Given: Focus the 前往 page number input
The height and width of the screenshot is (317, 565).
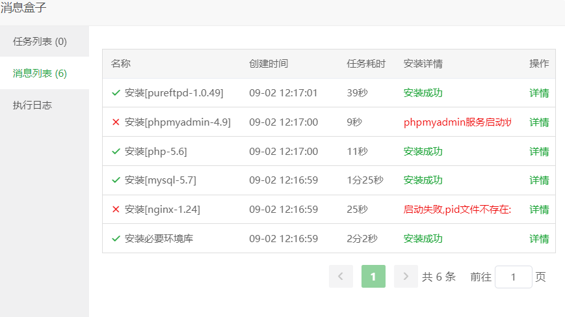Looking at the screenshot, I should click(x=514, y=277).
